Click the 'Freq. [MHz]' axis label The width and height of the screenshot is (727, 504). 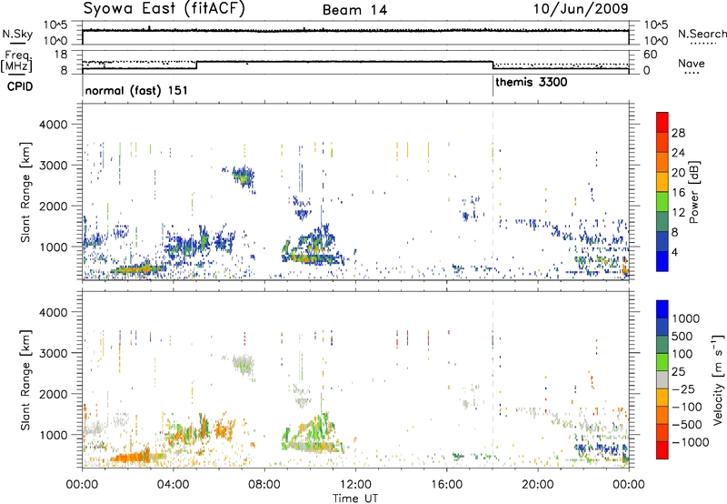pyautogui.click(x=17, y=61)
